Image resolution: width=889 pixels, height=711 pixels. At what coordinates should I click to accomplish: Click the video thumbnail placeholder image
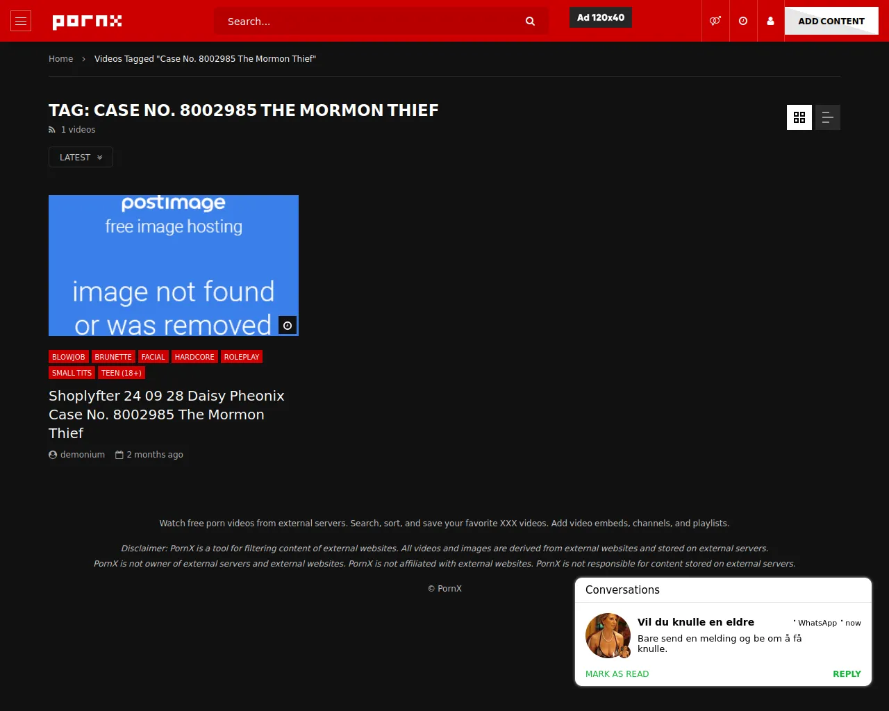pos(174,265)
